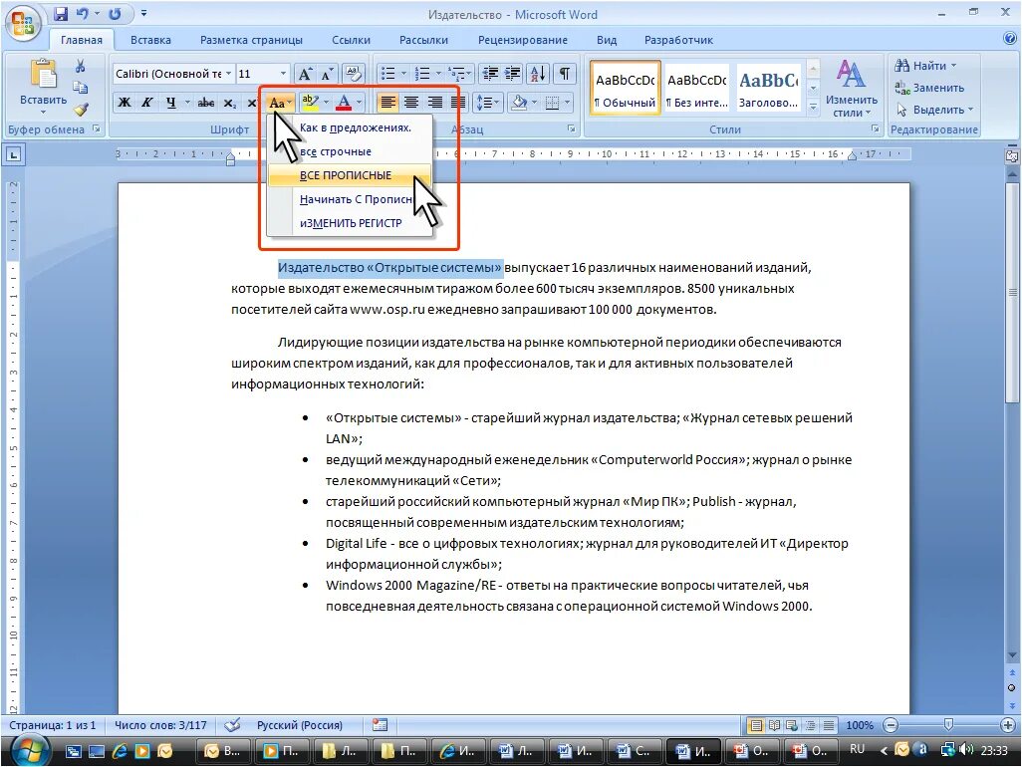This screenshot has height=767, width=1022.
Task: Click the numbered list icon
Action: tap(422, 73)
